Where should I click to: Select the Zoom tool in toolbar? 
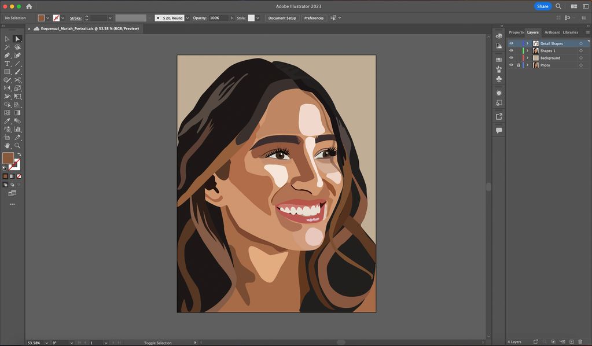click(18, 146)
